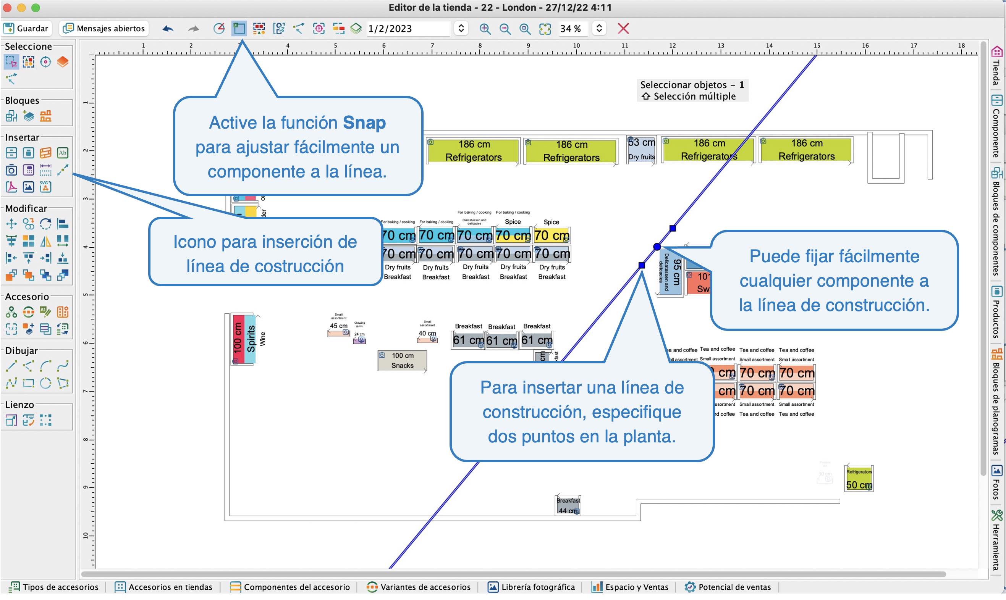Select the yellow-green 50 cm Refrigerators component
This screenshot has height=600, width=1006.
coord(859,479)
